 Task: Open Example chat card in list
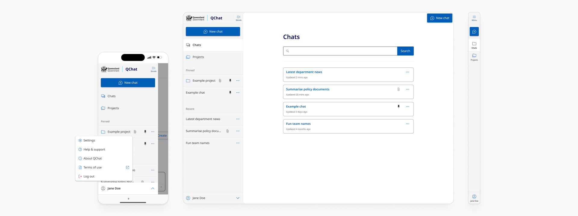(x=348, y=109)
